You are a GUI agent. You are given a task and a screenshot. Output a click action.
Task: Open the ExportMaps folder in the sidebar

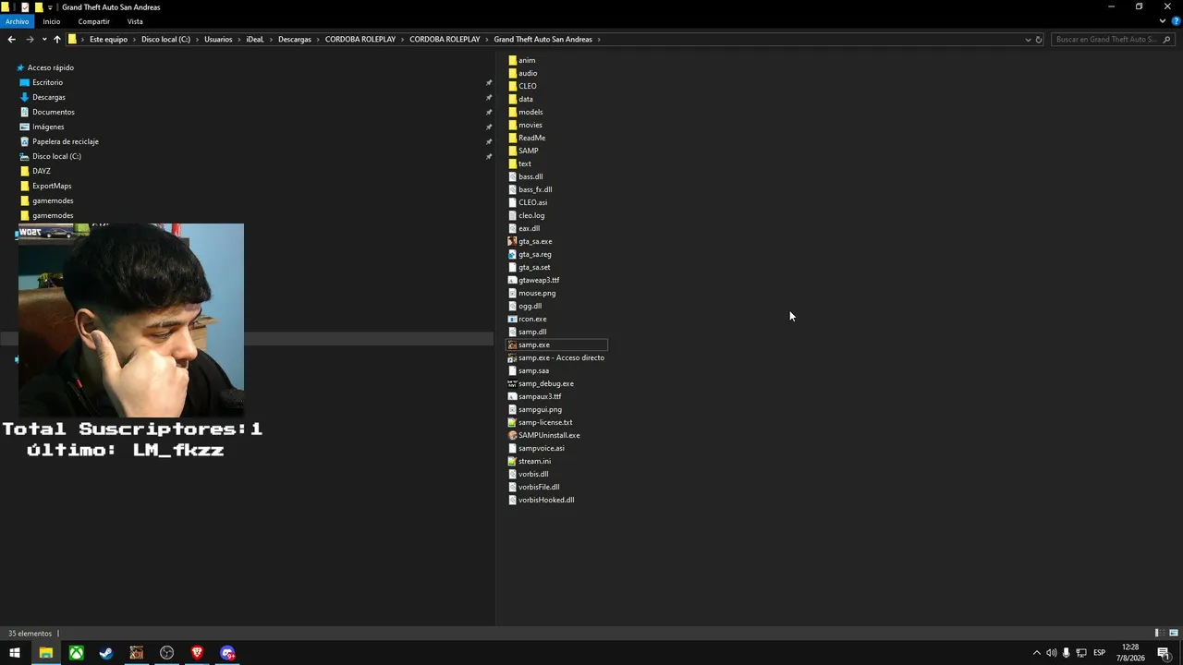coord(52,186)
